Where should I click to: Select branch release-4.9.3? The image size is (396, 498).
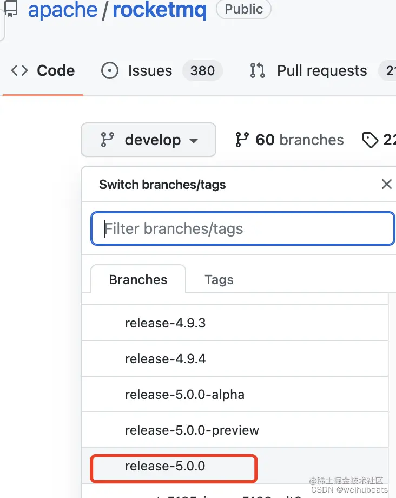(235, 323)
